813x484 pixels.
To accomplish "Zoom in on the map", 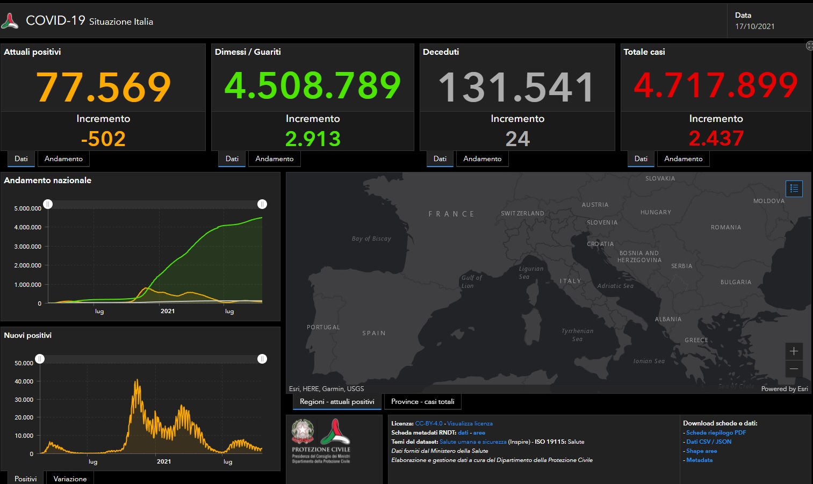I will click(794, 351).
